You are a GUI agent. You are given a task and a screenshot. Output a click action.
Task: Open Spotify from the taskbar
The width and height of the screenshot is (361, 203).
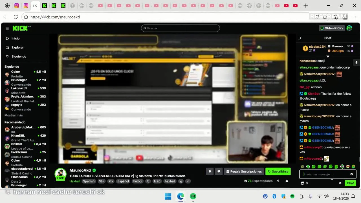193,196
